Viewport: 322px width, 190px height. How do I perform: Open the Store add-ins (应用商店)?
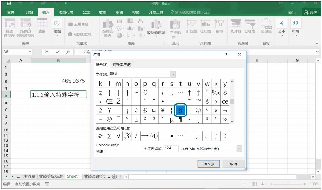tap(79, 24)
